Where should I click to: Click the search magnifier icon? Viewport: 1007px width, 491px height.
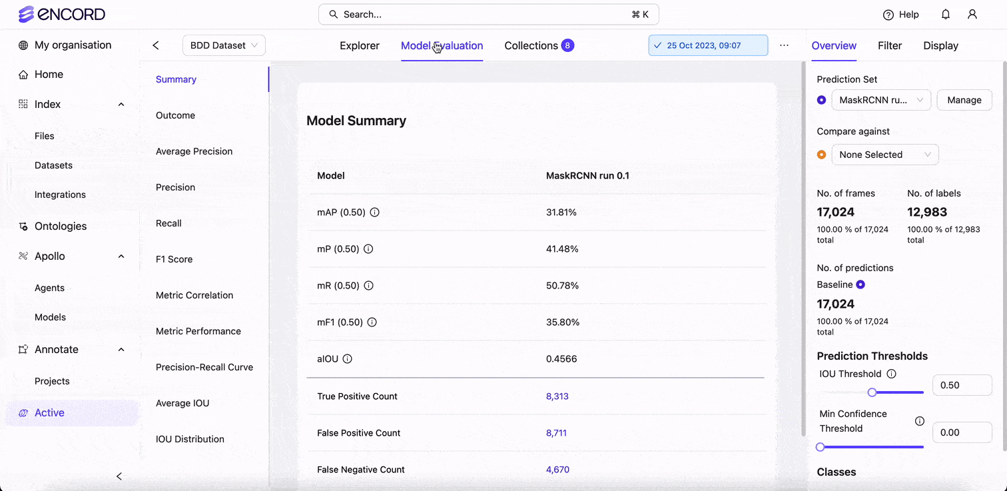334,14
